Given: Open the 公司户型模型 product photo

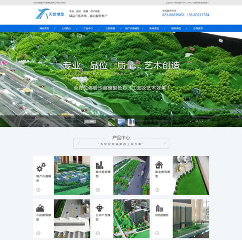Looking at the screenshot, I should pyautogui.click(x=131, y=219).
